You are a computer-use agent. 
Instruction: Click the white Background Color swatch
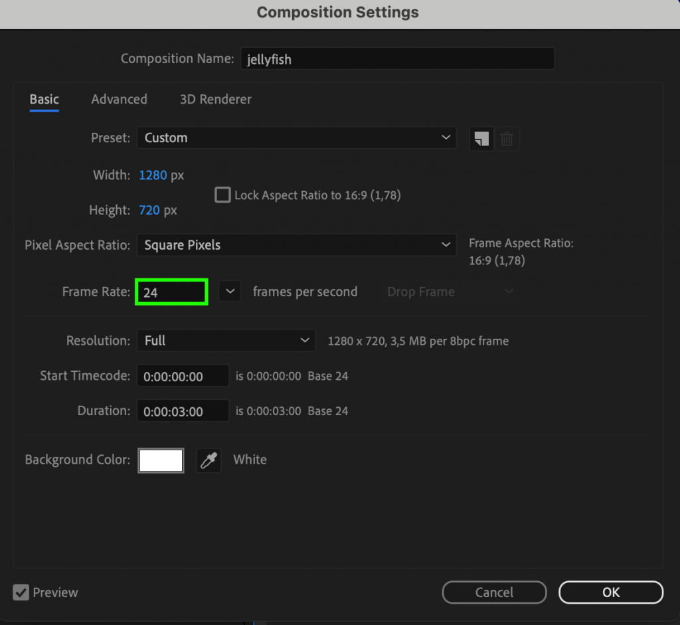click(x=161, y=460)
